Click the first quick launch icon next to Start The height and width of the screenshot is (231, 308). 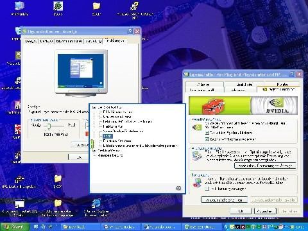[x=36, y=227]
